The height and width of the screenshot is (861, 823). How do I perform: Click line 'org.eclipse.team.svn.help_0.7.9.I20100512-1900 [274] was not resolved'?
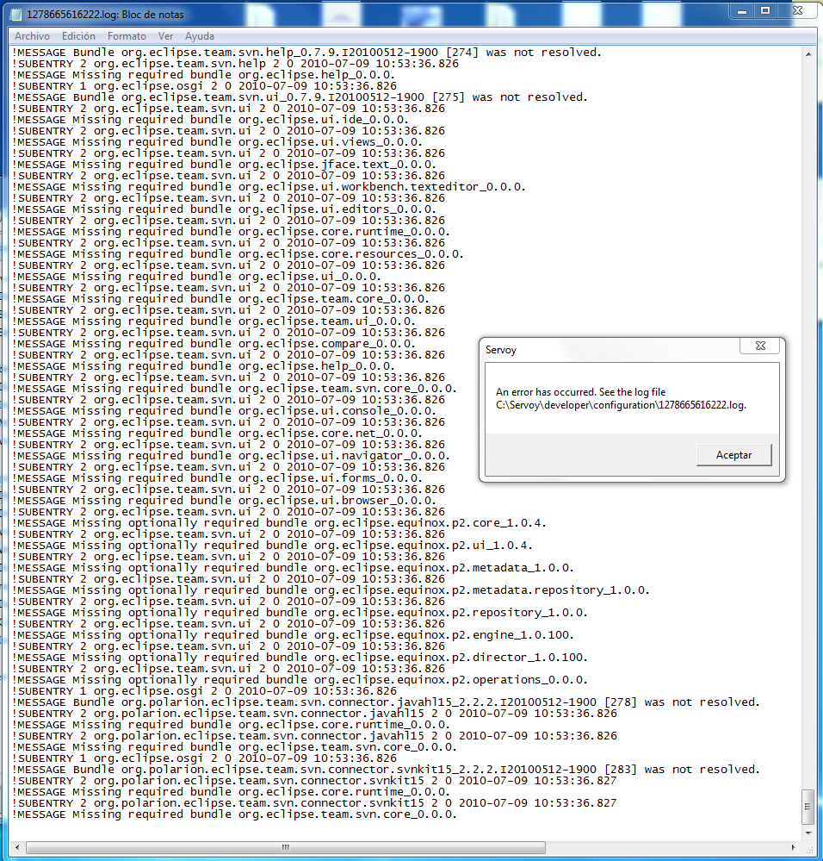pyautogui.click(x=307, y=53)
